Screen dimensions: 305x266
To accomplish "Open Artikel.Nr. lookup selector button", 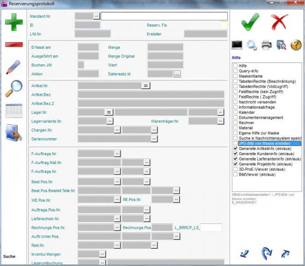I will point(145,86).
